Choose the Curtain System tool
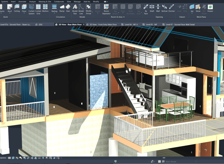 coord(32,9)
